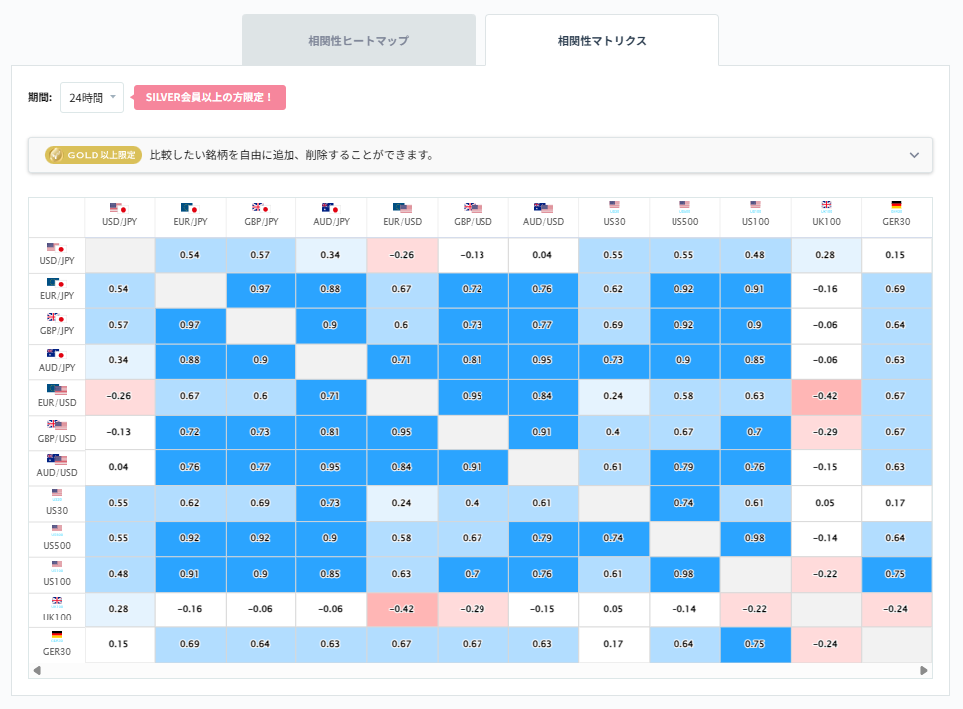
Task: Switch to the 相関性ヒートマップ tab
Action: [x=358, y=40]
